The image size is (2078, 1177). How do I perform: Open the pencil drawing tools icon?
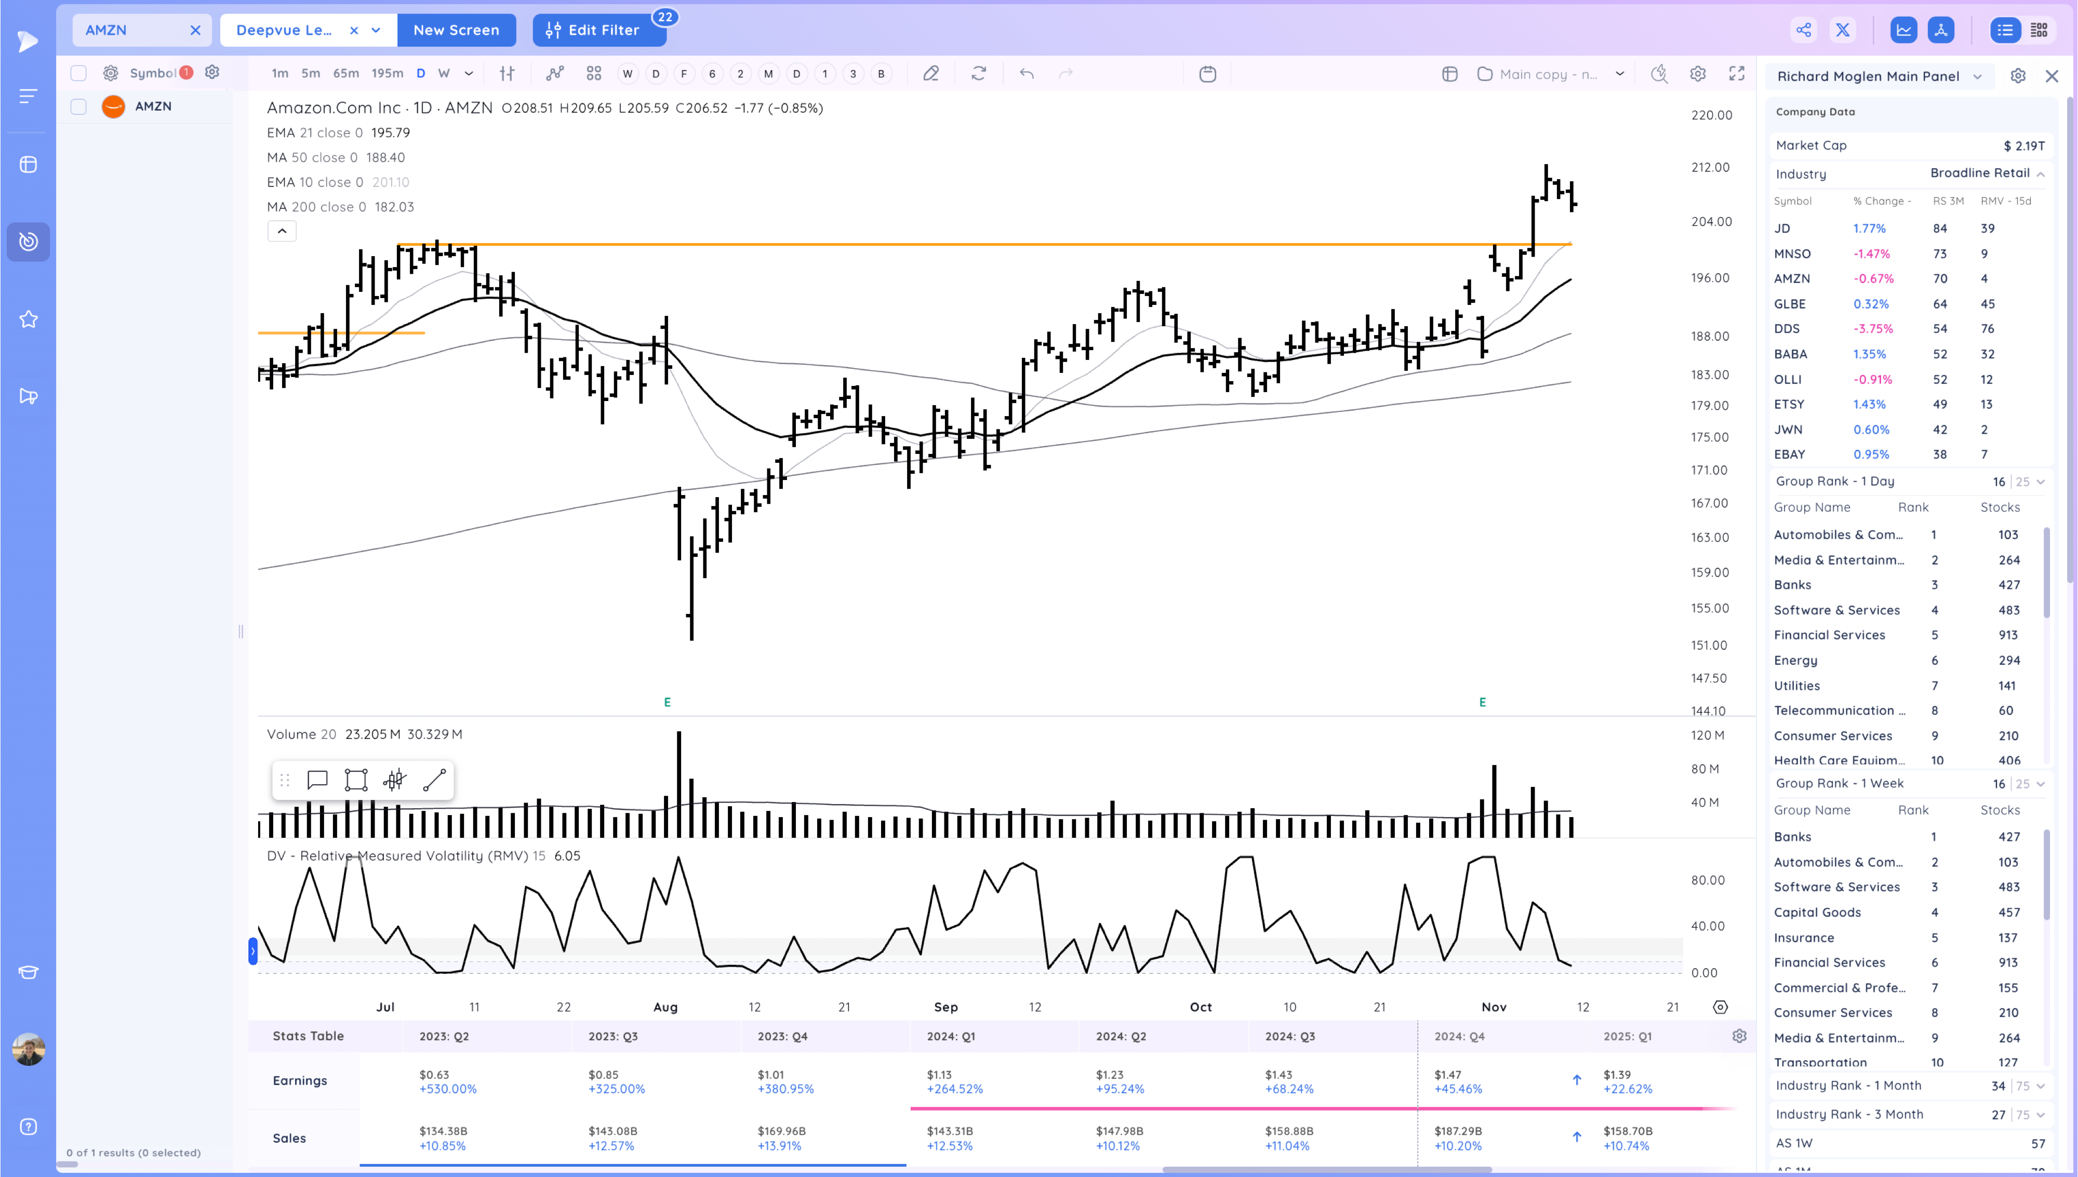coord(931,74)
